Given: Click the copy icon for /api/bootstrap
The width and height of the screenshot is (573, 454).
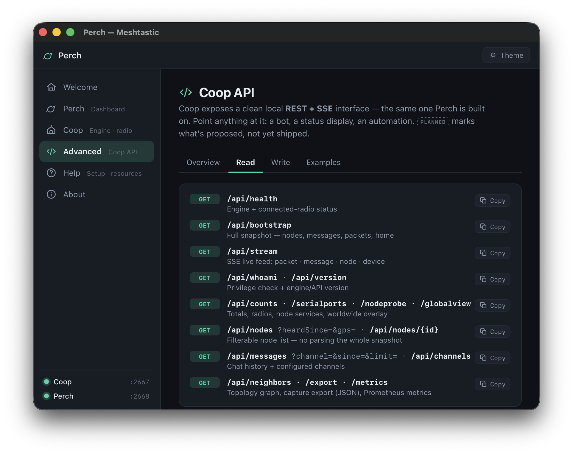Looking at the screenshot, I should pyautogui.click(x=483, y=227).
